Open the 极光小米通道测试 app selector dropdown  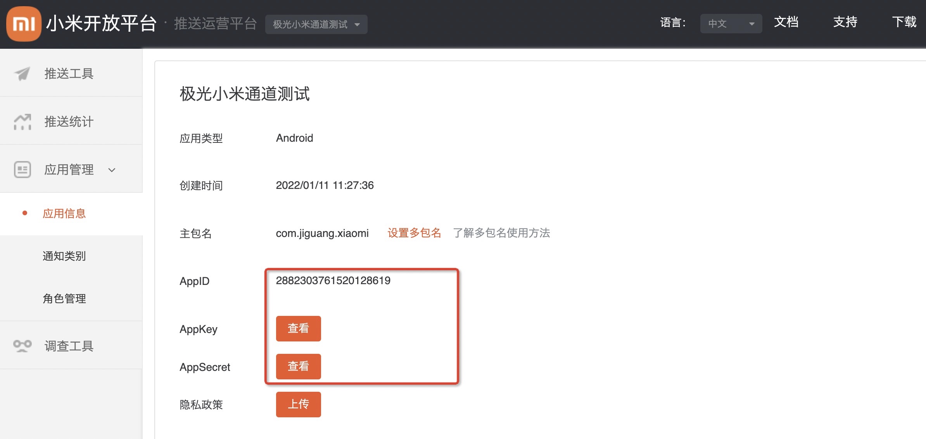pos(316,24)
